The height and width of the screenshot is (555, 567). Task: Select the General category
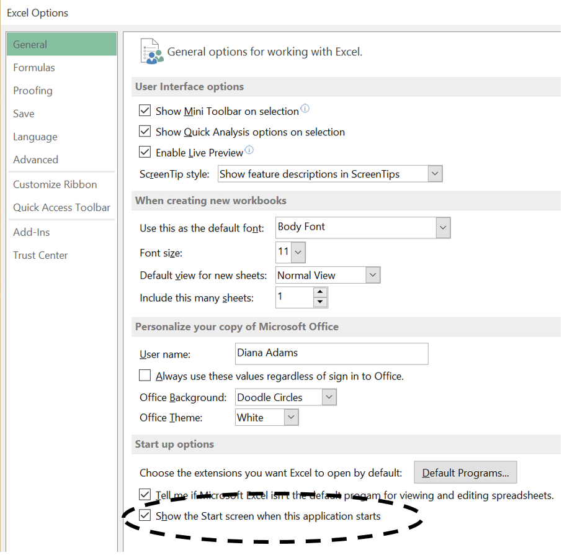[62, 44]
